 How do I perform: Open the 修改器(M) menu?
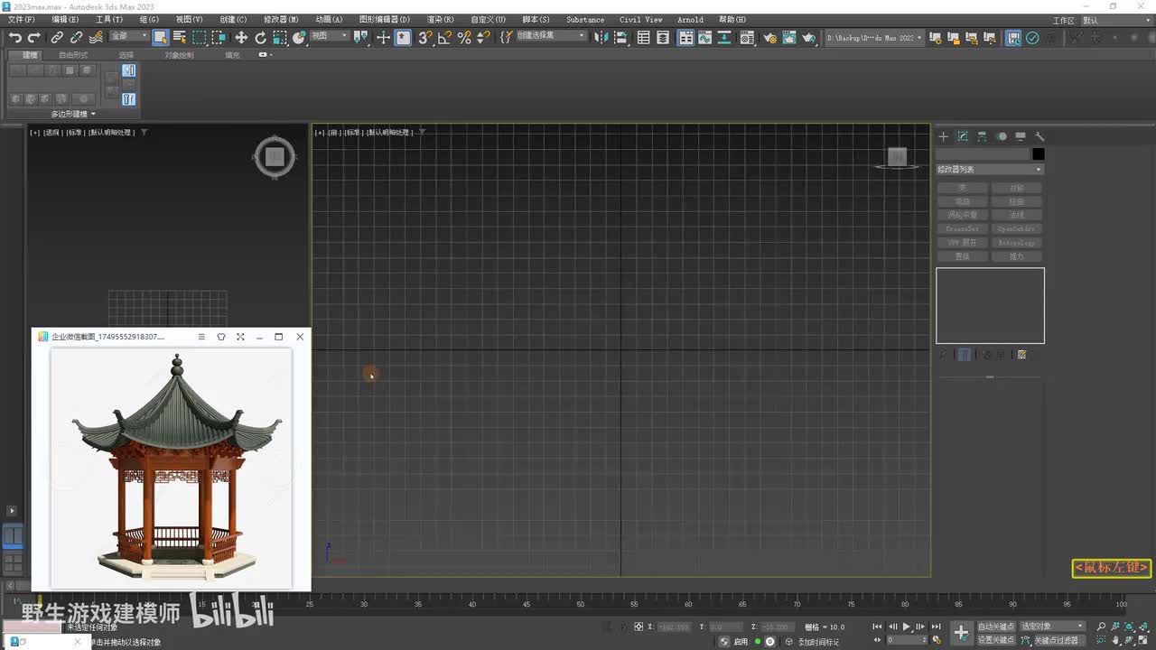[281, 20]
